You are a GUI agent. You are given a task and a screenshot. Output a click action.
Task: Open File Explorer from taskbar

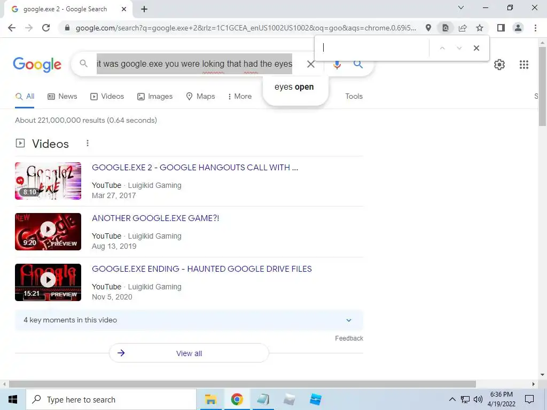[210, 399]
